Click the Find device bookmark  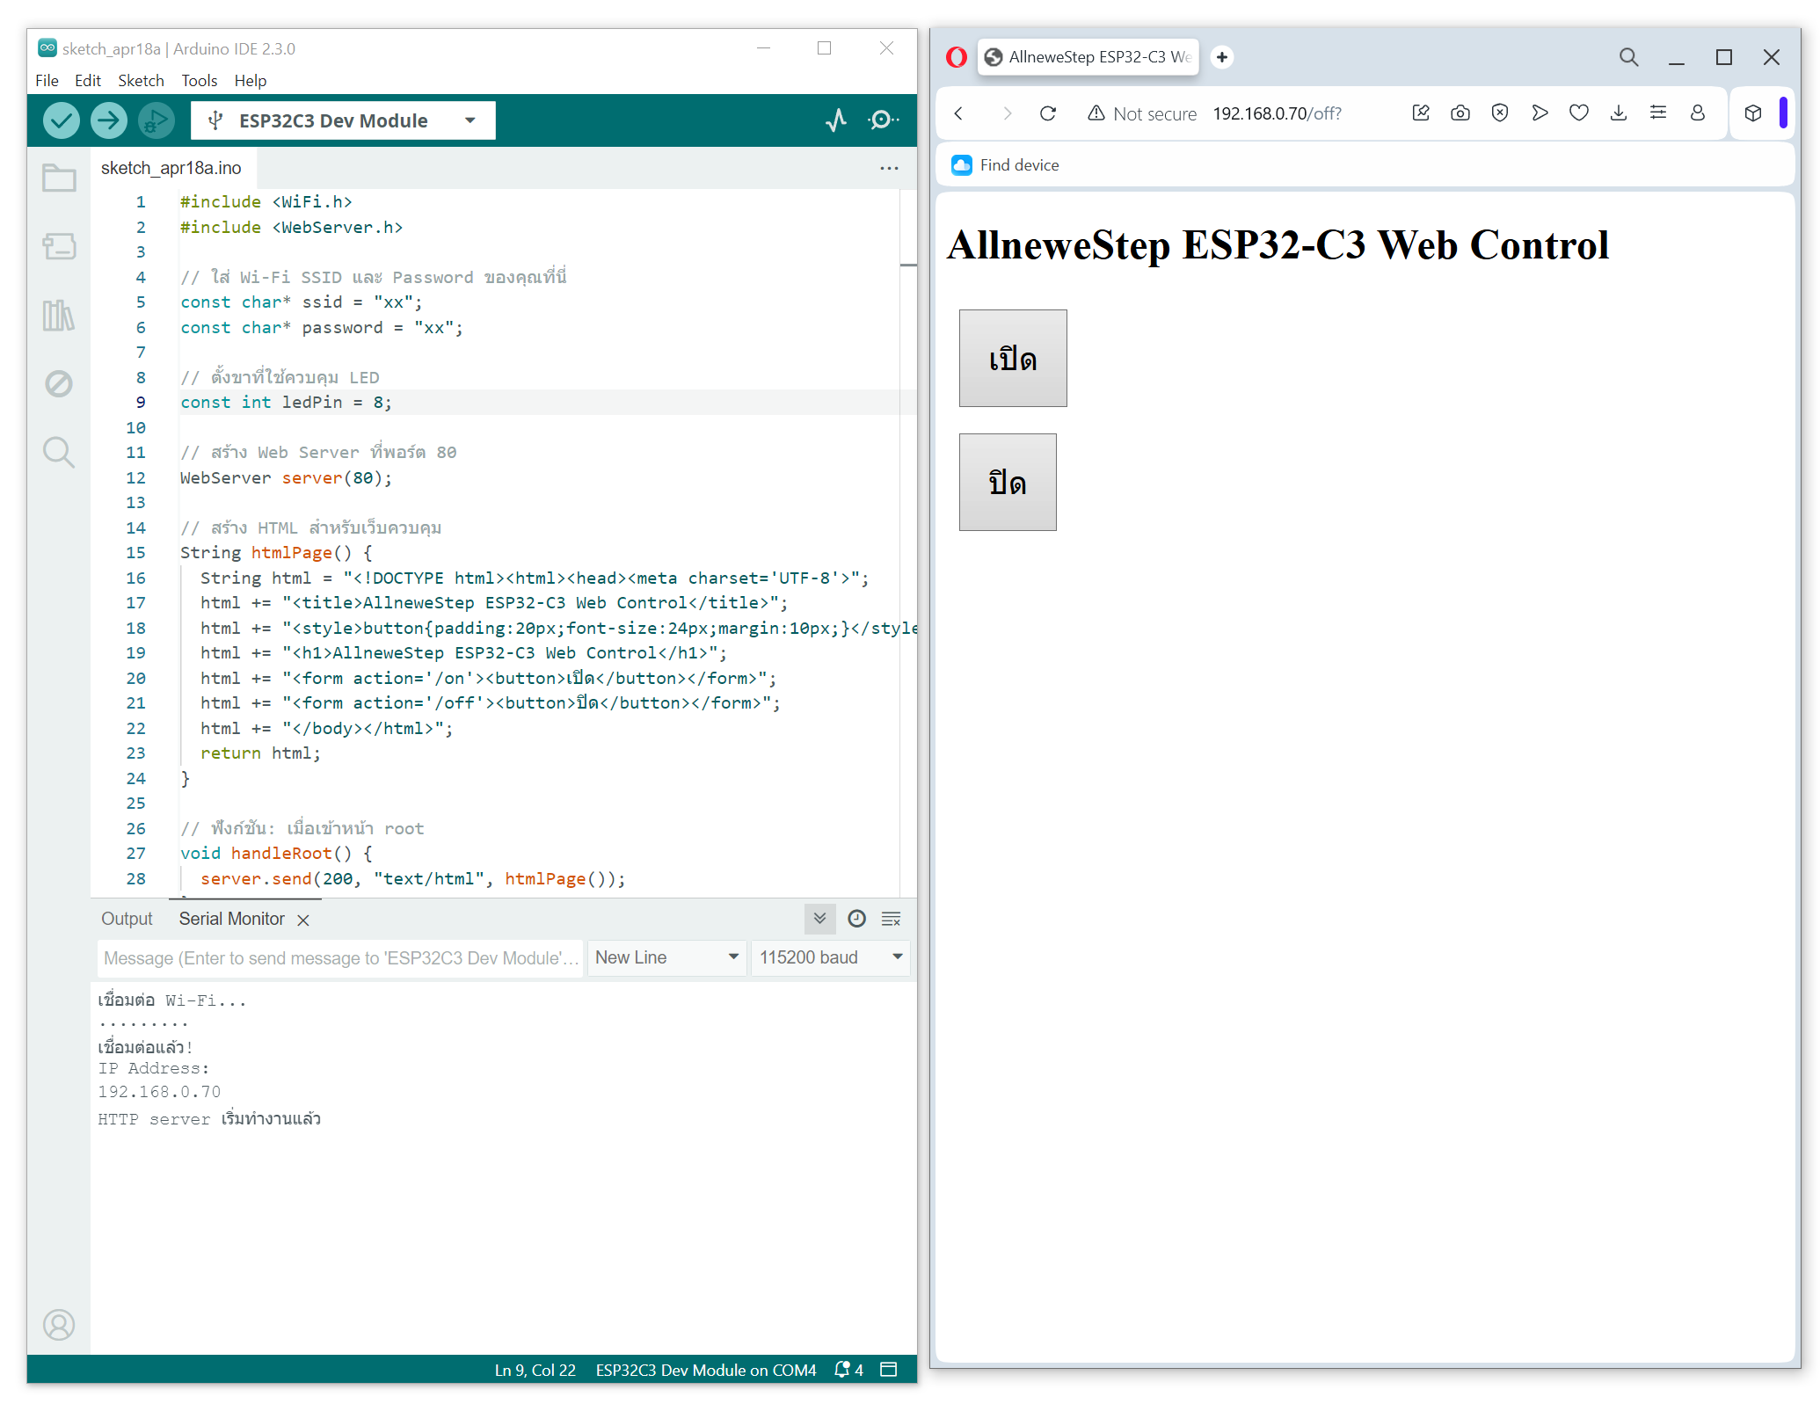tap(1006, 165)
